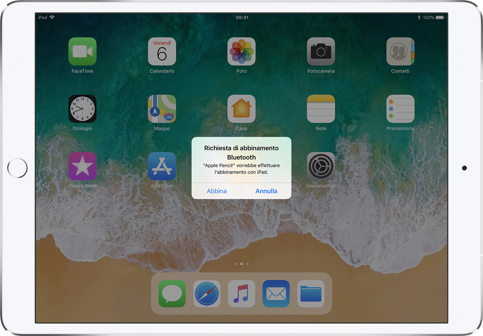
Task: Select the middle home screen page dot
Action: [241, 264]
